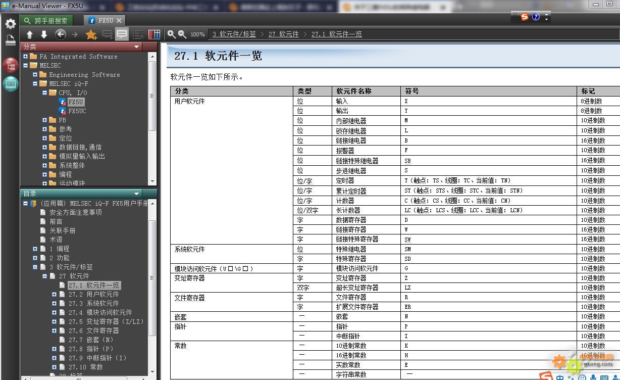620x380 pixels.
Task: Click the print icon in the left sidebar
Action: pyautogui.click(x=10, y=40)
